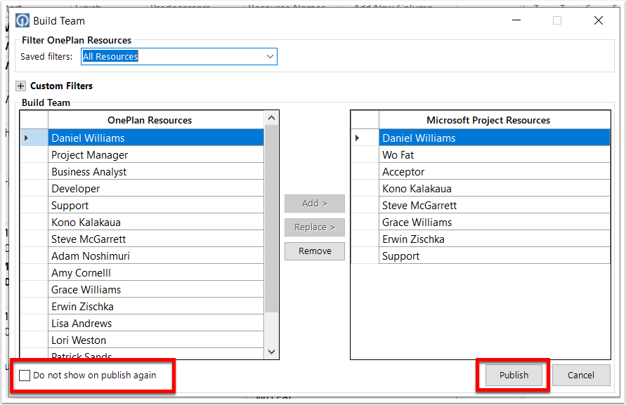Open the Saved filters combo box
The height and width of the screenshot is (405, 626).
tap(179, 56)
